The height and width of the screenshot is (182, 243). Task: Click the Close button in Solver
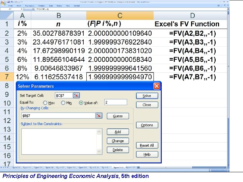click(147, 105)
